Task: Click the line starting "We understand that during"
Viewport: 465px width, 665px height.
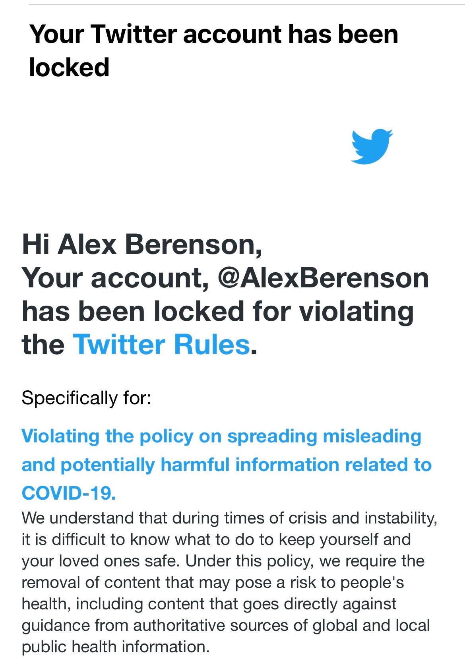Action: pyautogui.click(x=229, y=518)
